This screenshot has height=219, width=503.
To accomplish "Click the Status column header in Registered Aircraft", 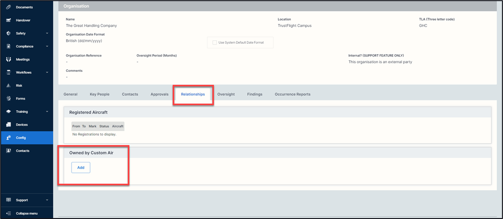I will pos(104,126).
